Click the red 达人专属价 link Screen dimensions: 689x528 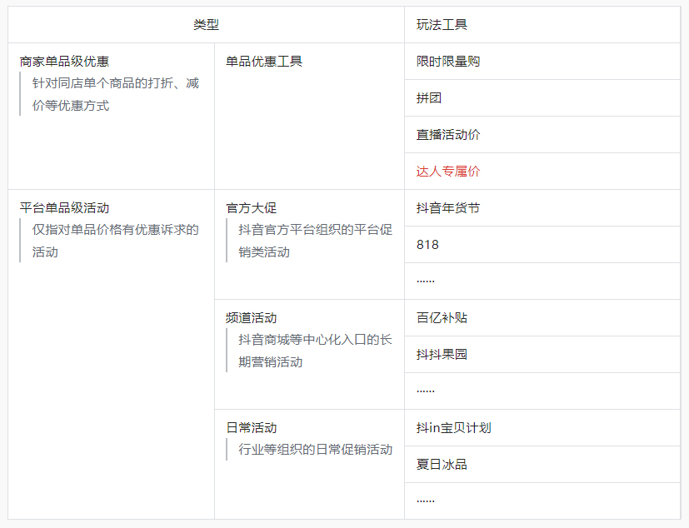point(448,172)
